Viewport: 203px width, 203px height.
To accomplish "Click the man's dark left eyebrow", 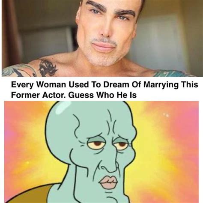I will (96, 5).
